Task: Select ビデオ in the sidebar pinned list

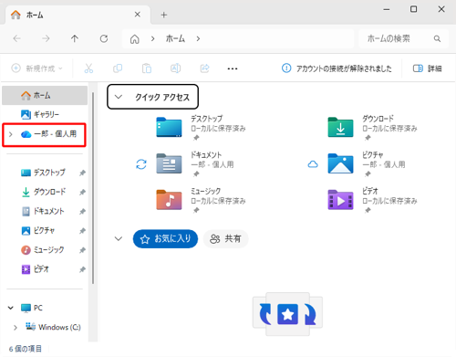Action: pyautogui.click(x=45, y=269)
